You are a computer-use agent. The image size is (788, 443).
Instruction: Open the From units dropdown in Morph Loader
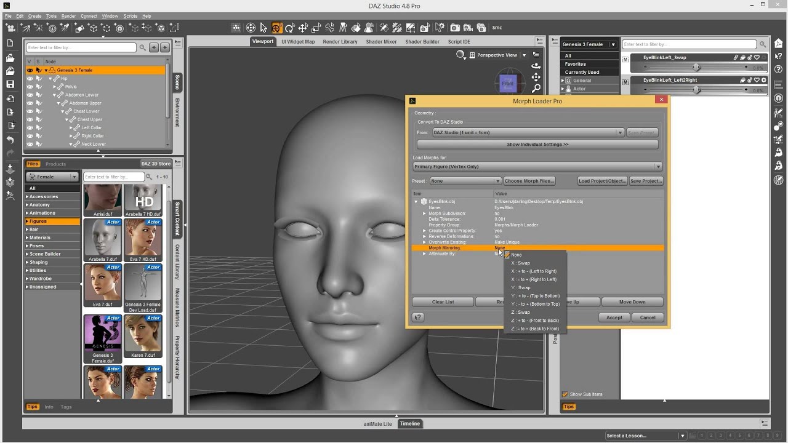click(x=528, y=133)
